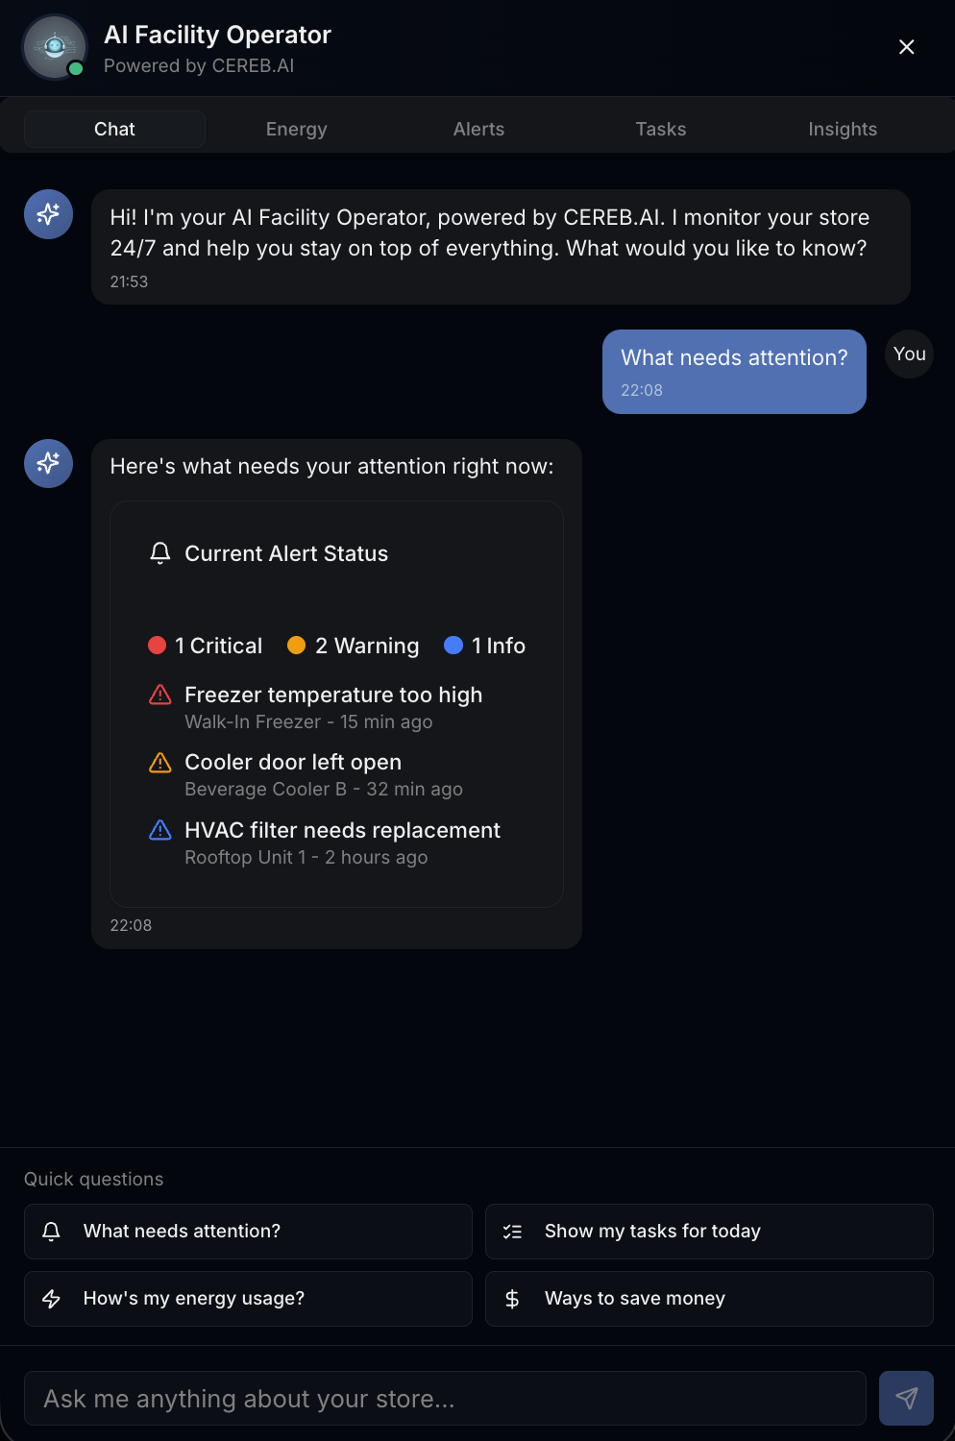This screenshot has height=1441, width=955.
Task: Go to the Insights tab
Action: pyautogui.click(x=843, y=128)
